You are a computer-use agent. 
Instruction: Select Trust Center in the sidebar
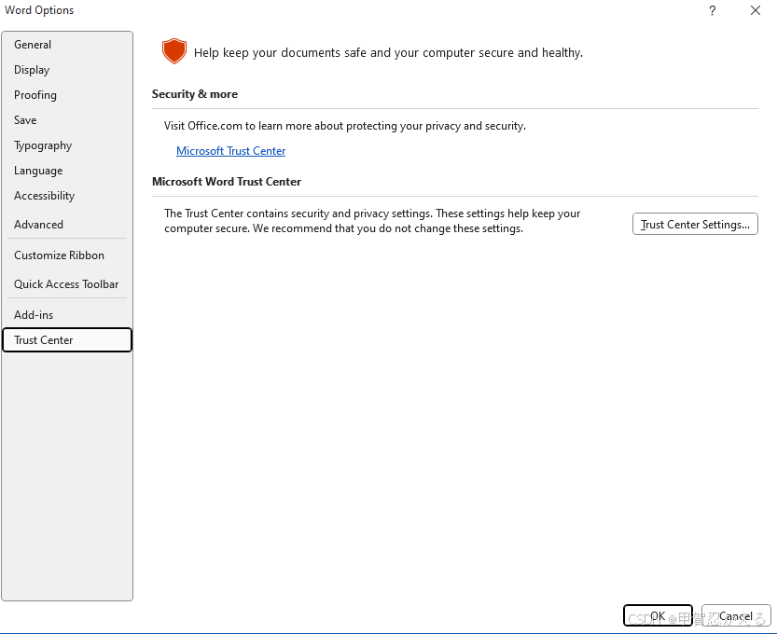[67, 340]
